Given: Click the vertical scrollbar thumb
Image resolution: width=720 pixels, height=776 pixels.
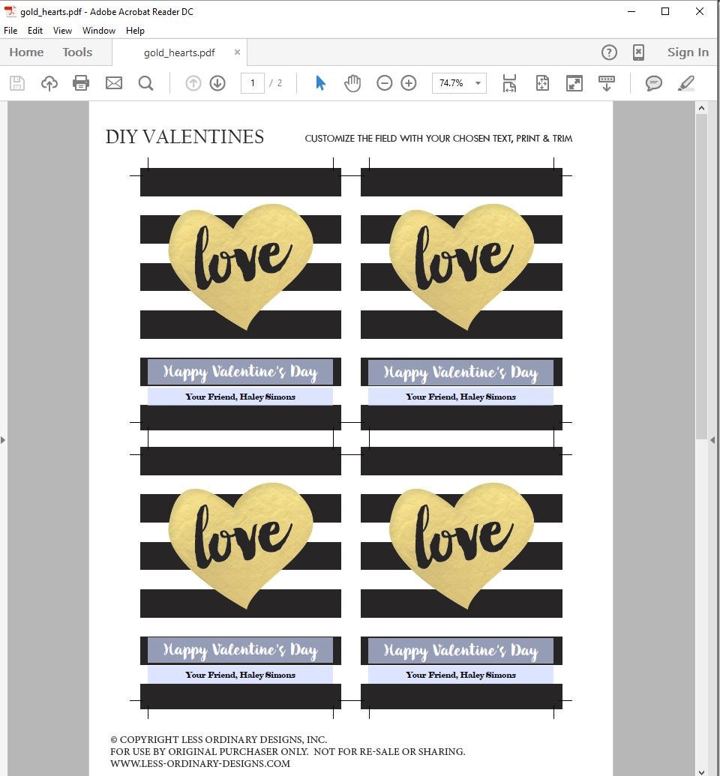Looking at the screenshot, I should pyautogui.click(x=701, y=276).
